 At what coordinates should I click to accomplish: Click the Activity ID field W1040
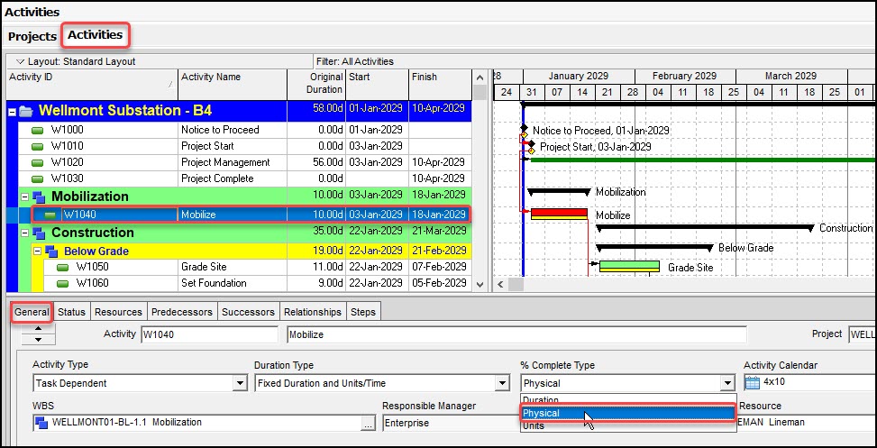click(x=209, y=335)
